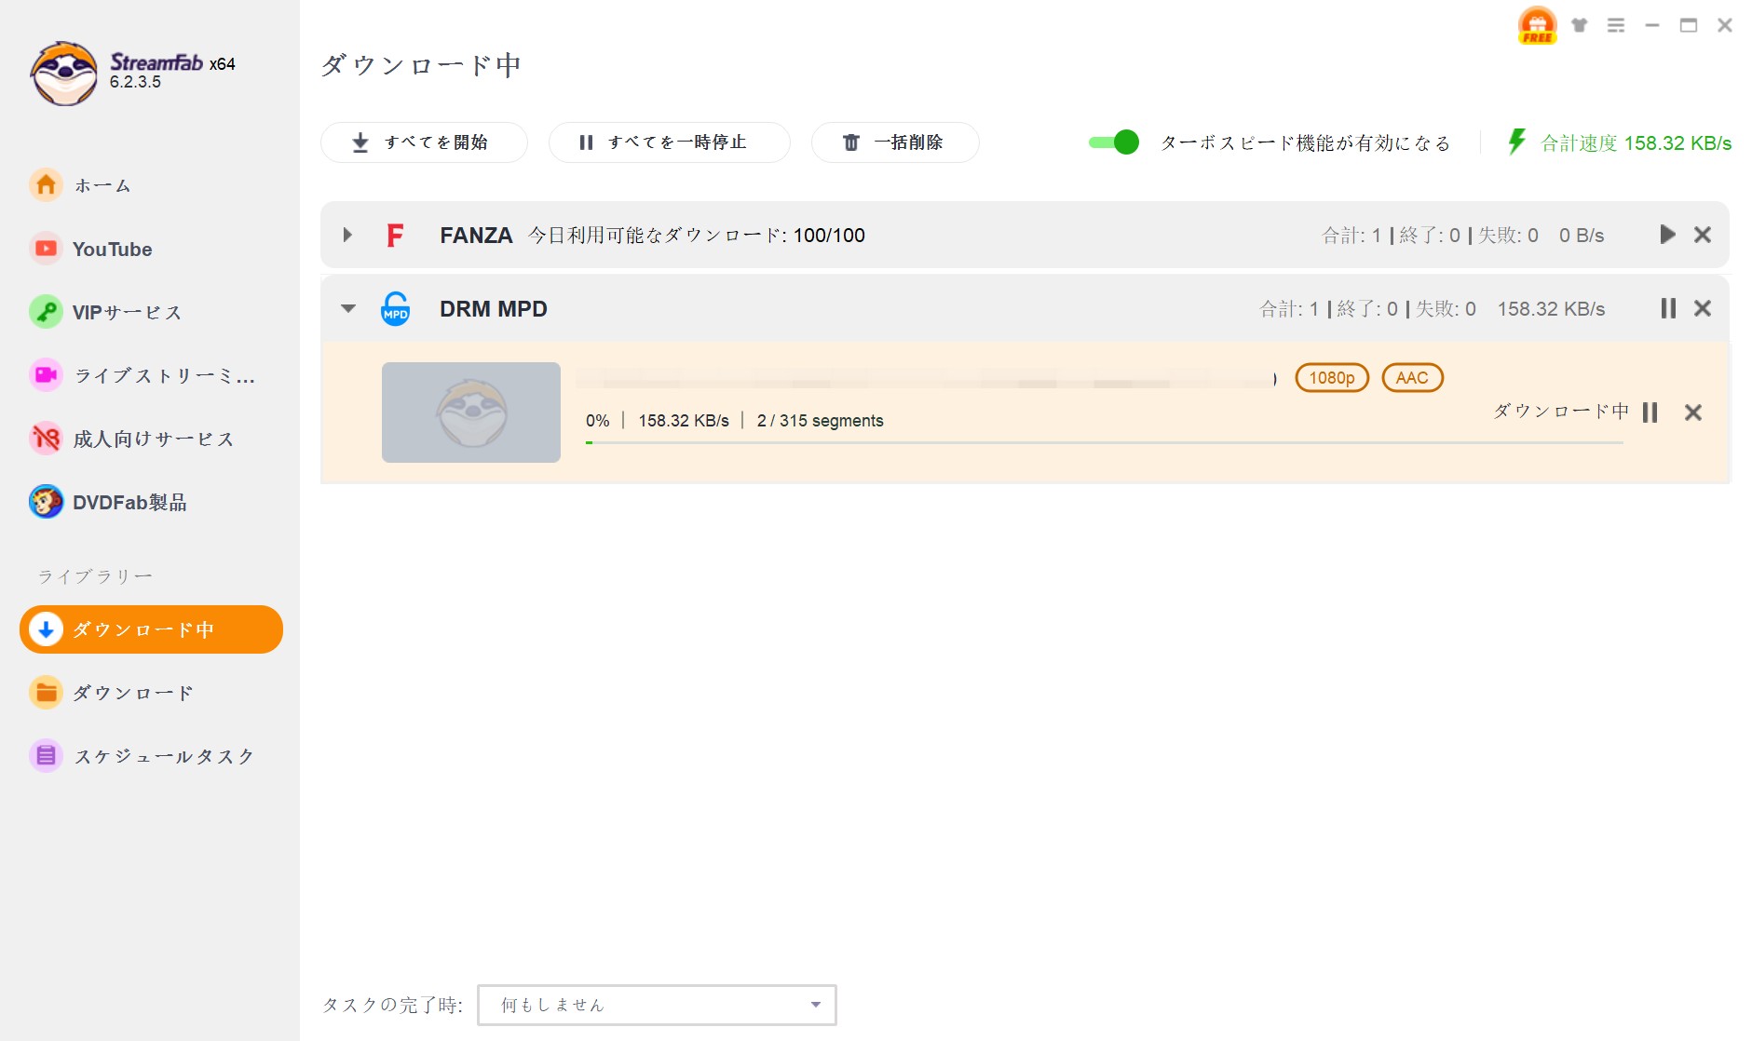Open the YouTube downloader section
Image resolution: width=1752 pixels, height=1041 pixels.
(112, 249)
